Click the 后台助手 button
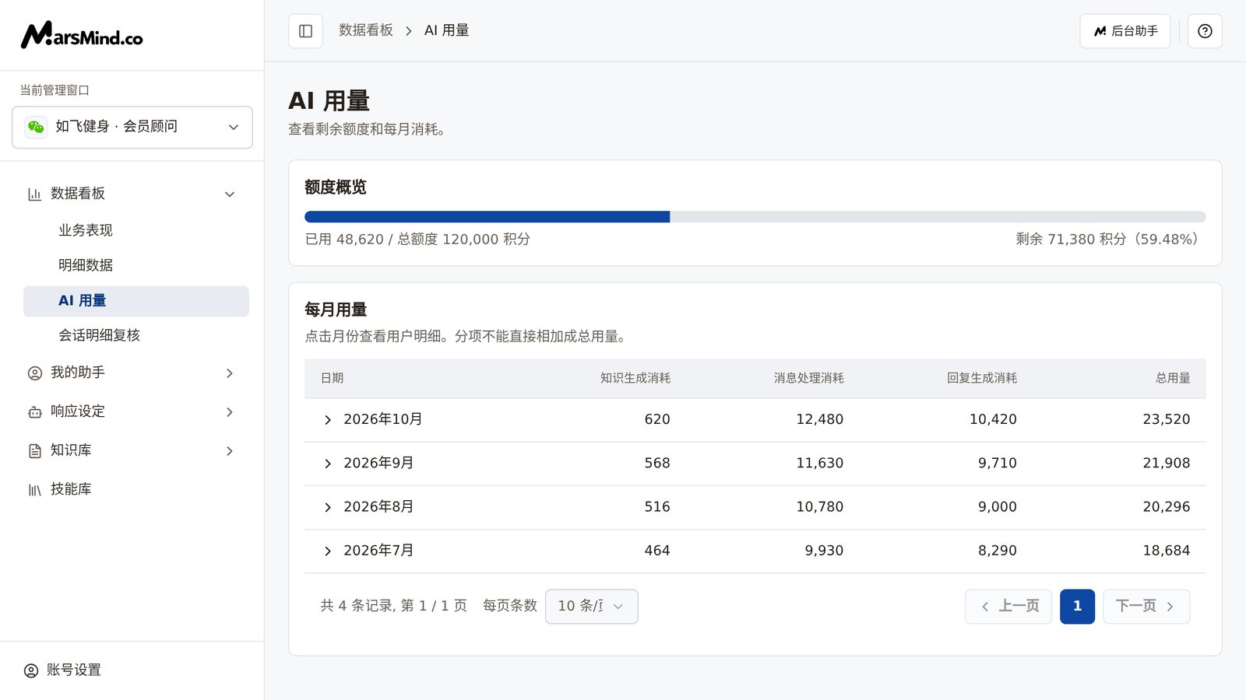 (1125, 31)
